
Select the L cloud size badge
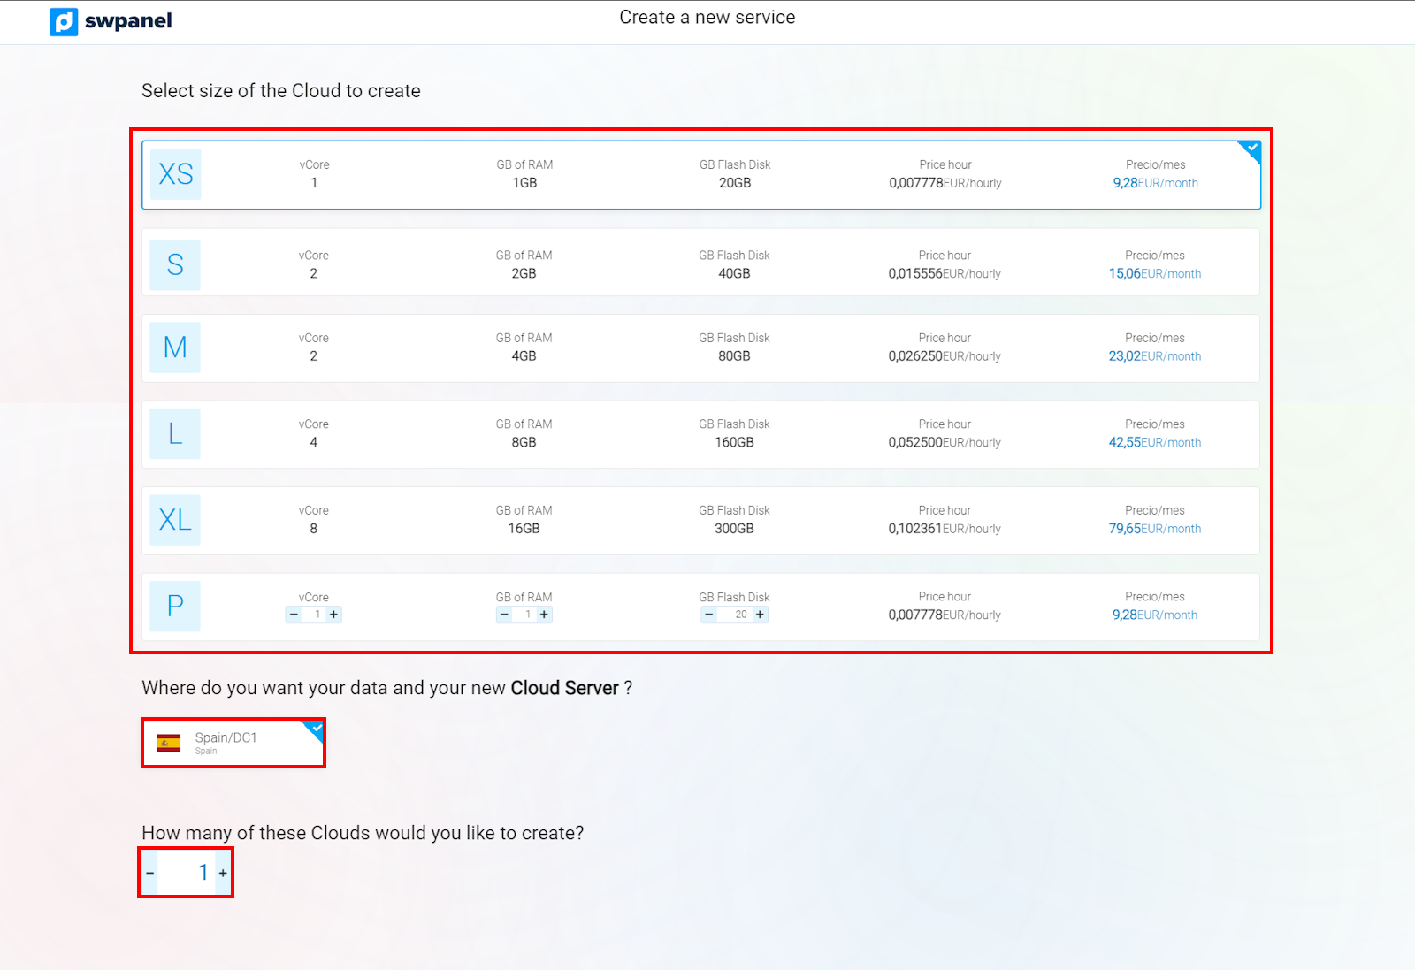[175, 434]
